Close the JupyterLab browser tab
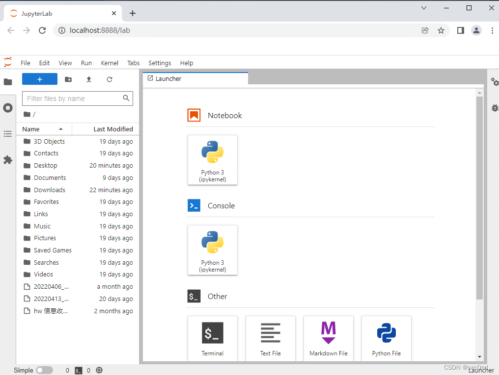Image resolution: width=499 pixels, height=375 pixels. 114,13
